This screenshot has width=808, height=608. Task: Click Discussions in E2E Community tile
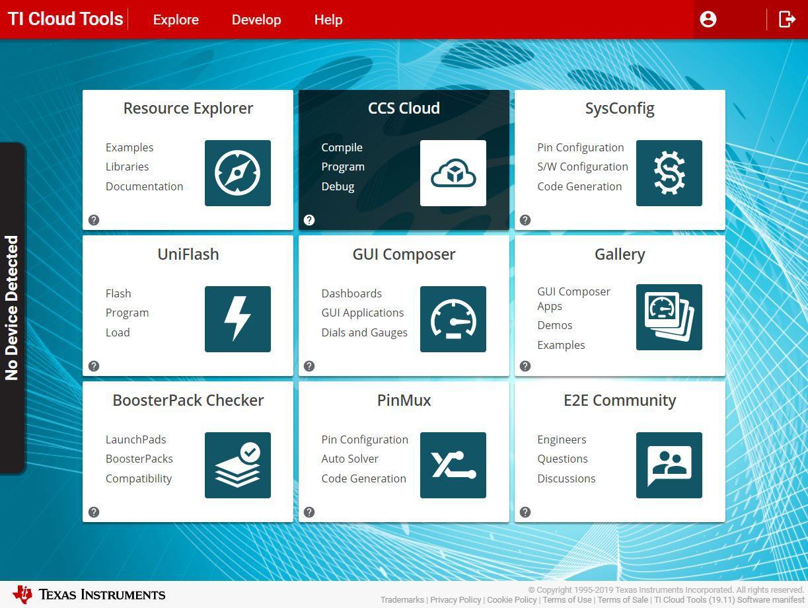coord(566,478)
